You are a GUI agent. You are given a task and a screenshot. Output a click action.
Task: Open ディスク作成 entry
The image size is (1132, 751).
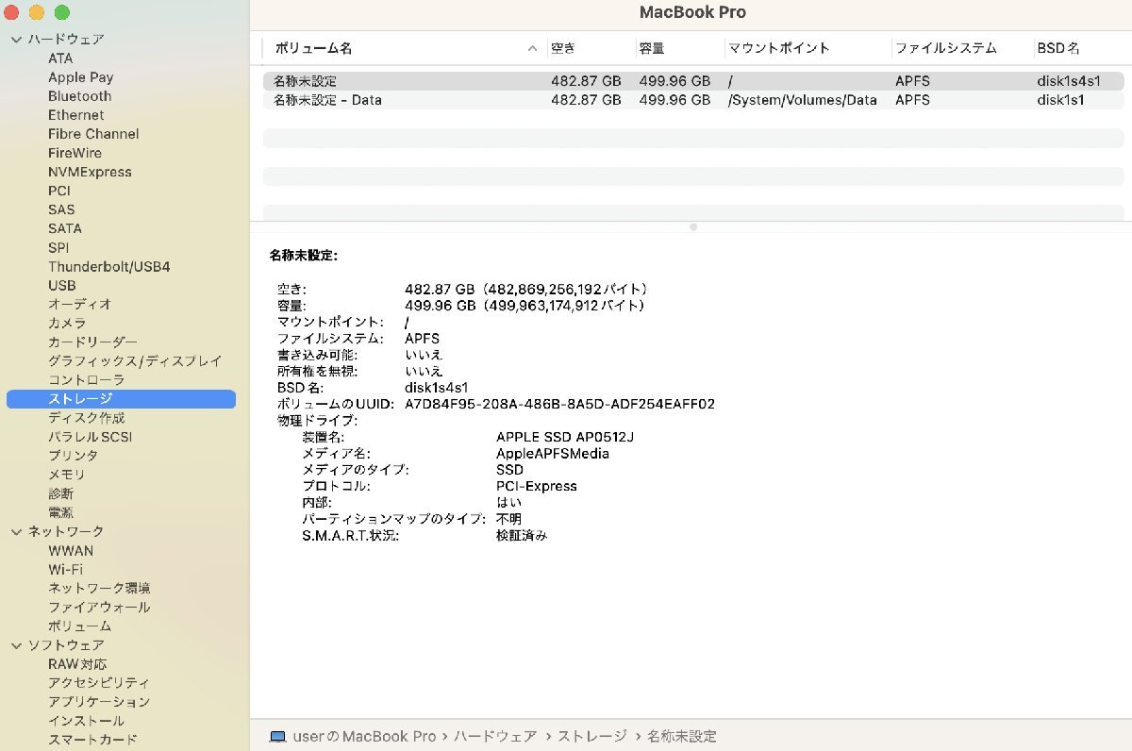(x=86, y=418)
